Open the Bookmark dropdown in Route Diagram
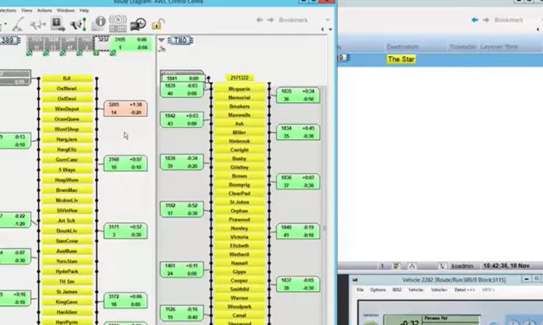Viewport: 543px width, 325px height. (327, 20)
